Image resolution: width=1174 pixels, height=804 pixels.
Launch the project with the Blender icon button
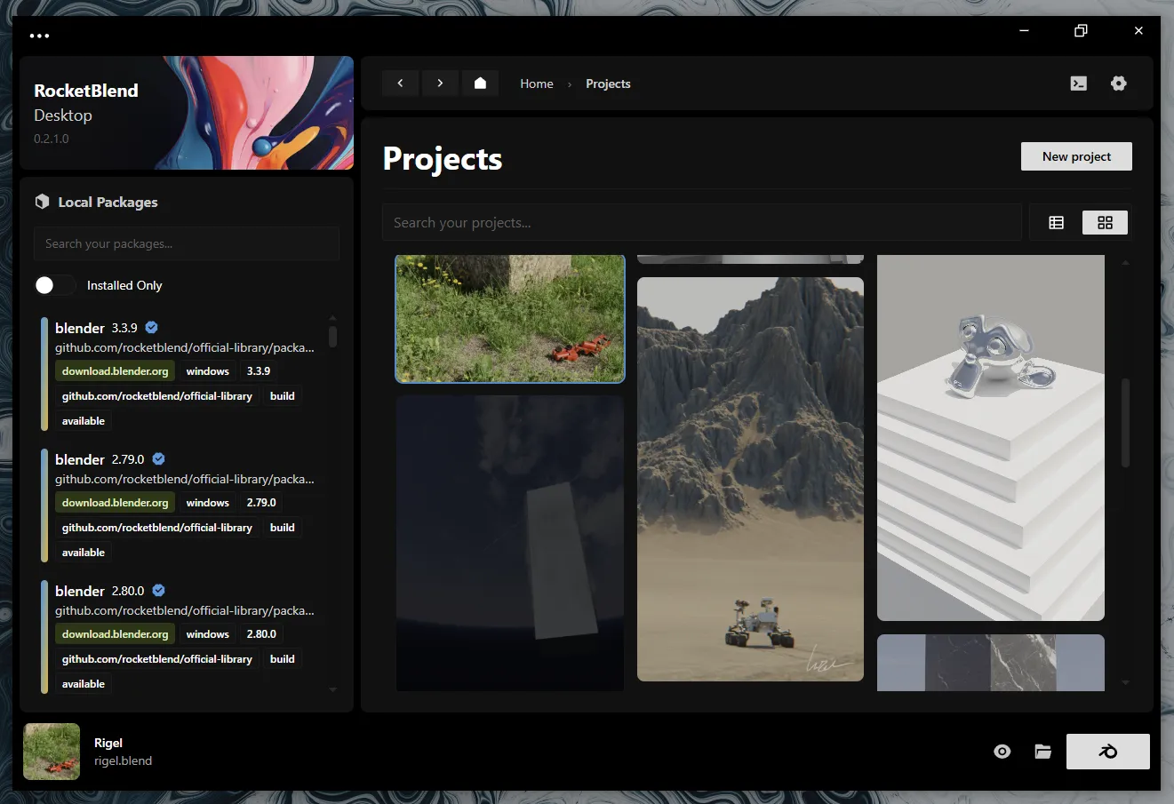1107,751
